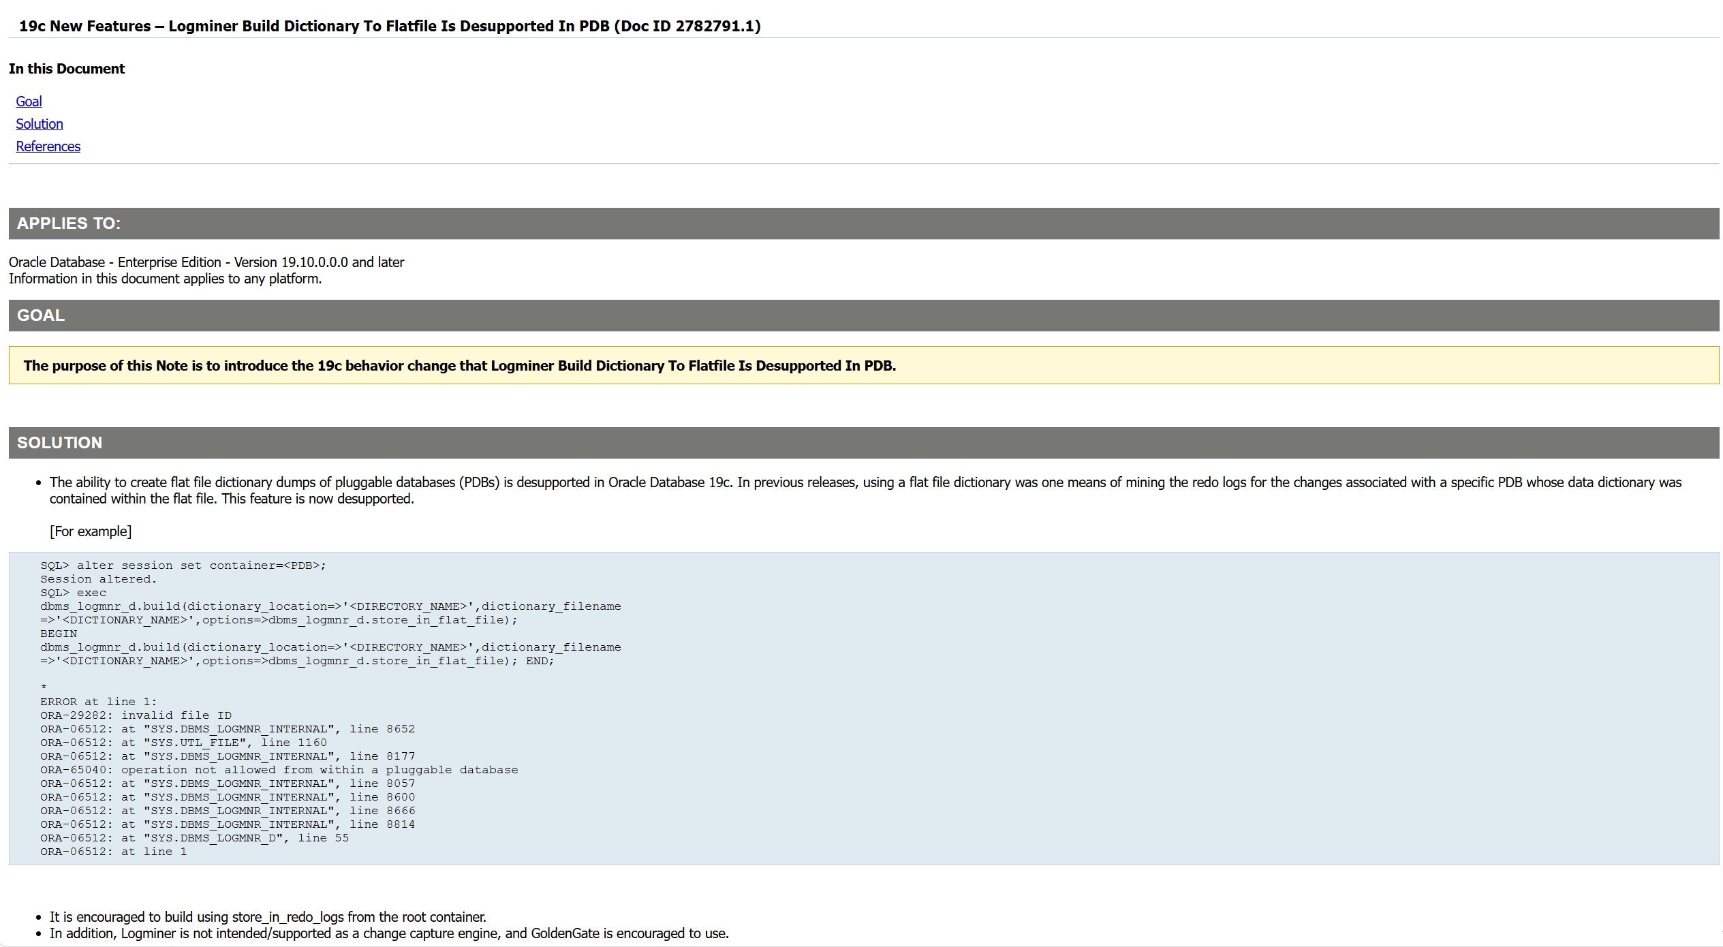Click the 'alter session set container' code line

[x=183, y=565]
